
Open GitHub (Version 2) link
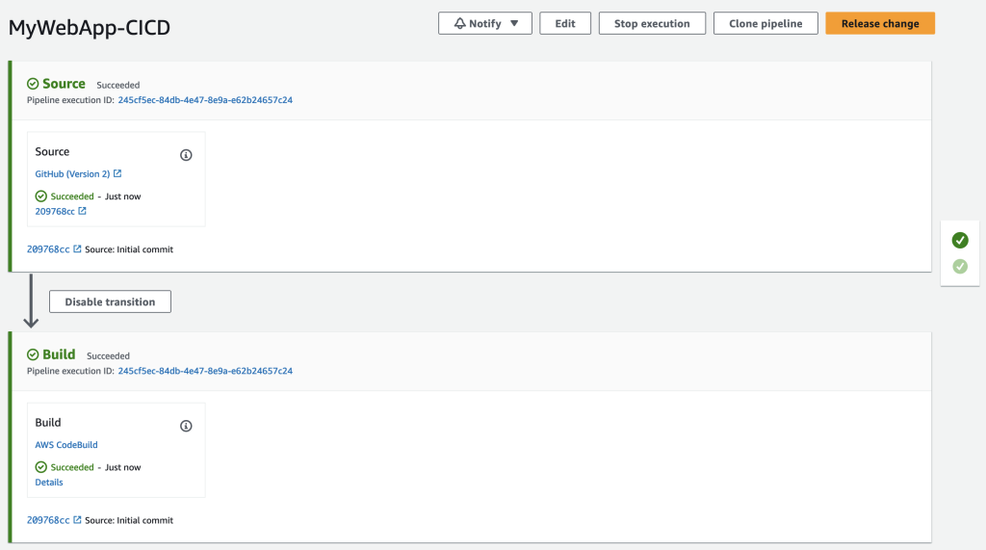[72, 173]
